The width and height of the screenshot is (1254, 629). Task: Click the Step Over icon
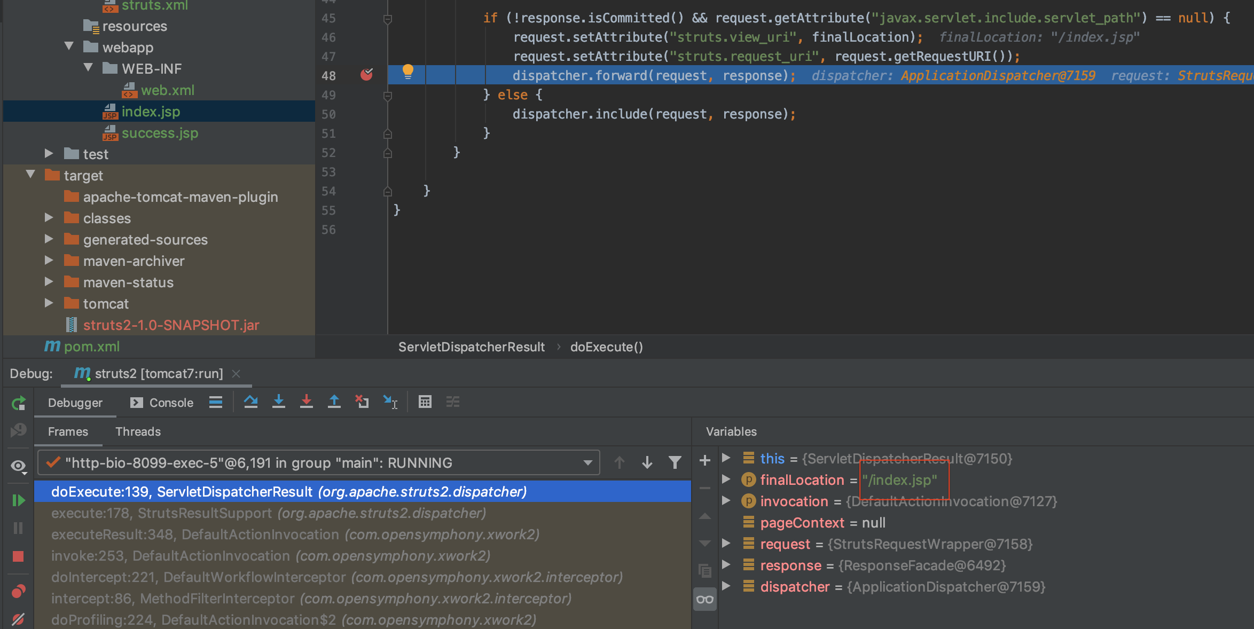pos(251,402)
